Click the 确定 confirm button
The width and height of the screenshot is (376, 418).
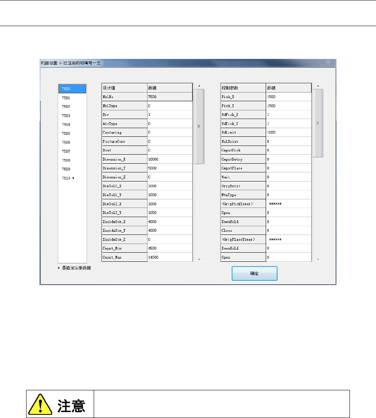[255, 274]
